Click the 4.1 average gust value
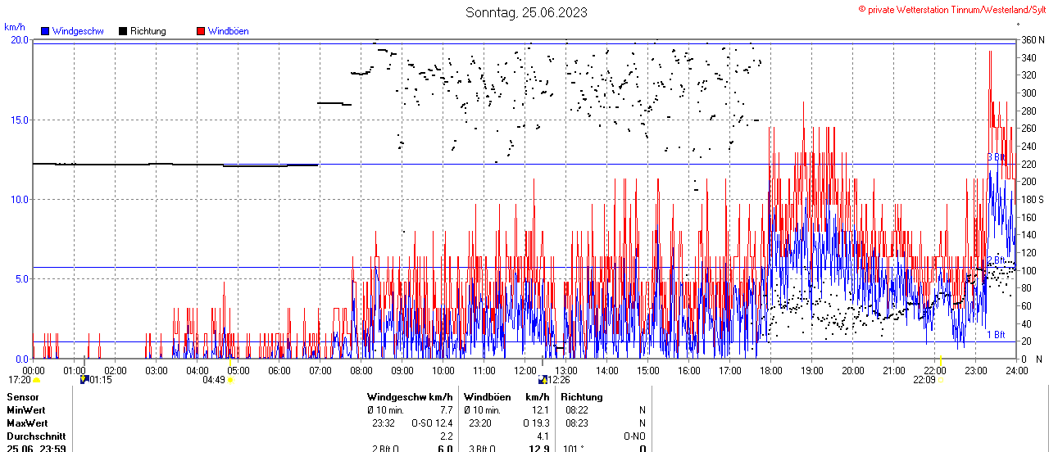Viewport: 1049px width, 452px height. click(543, 436)
